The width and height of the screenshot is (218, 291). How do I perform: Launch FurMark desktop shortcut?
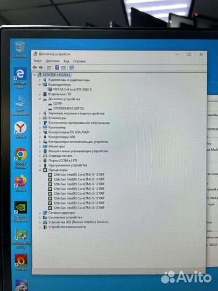point(21,262)
